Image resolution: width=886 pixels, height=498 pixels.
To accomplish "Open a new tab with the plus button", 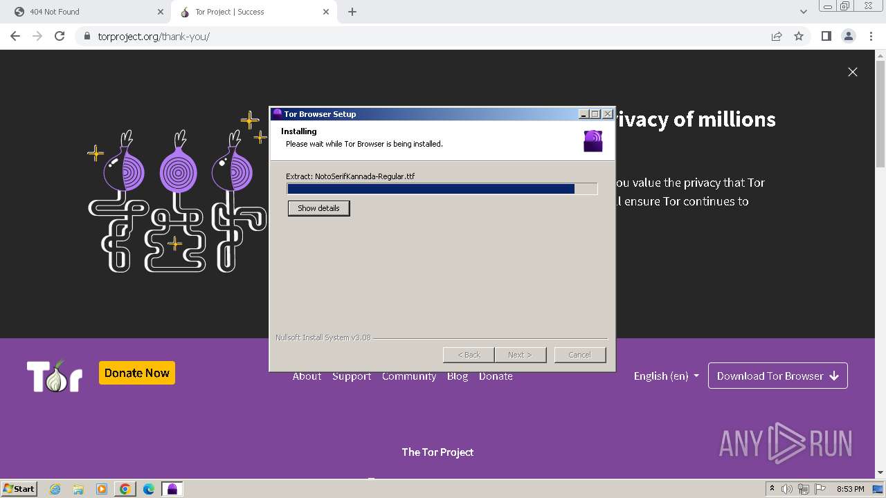I will pyautogui.click(x=352, y=12).
